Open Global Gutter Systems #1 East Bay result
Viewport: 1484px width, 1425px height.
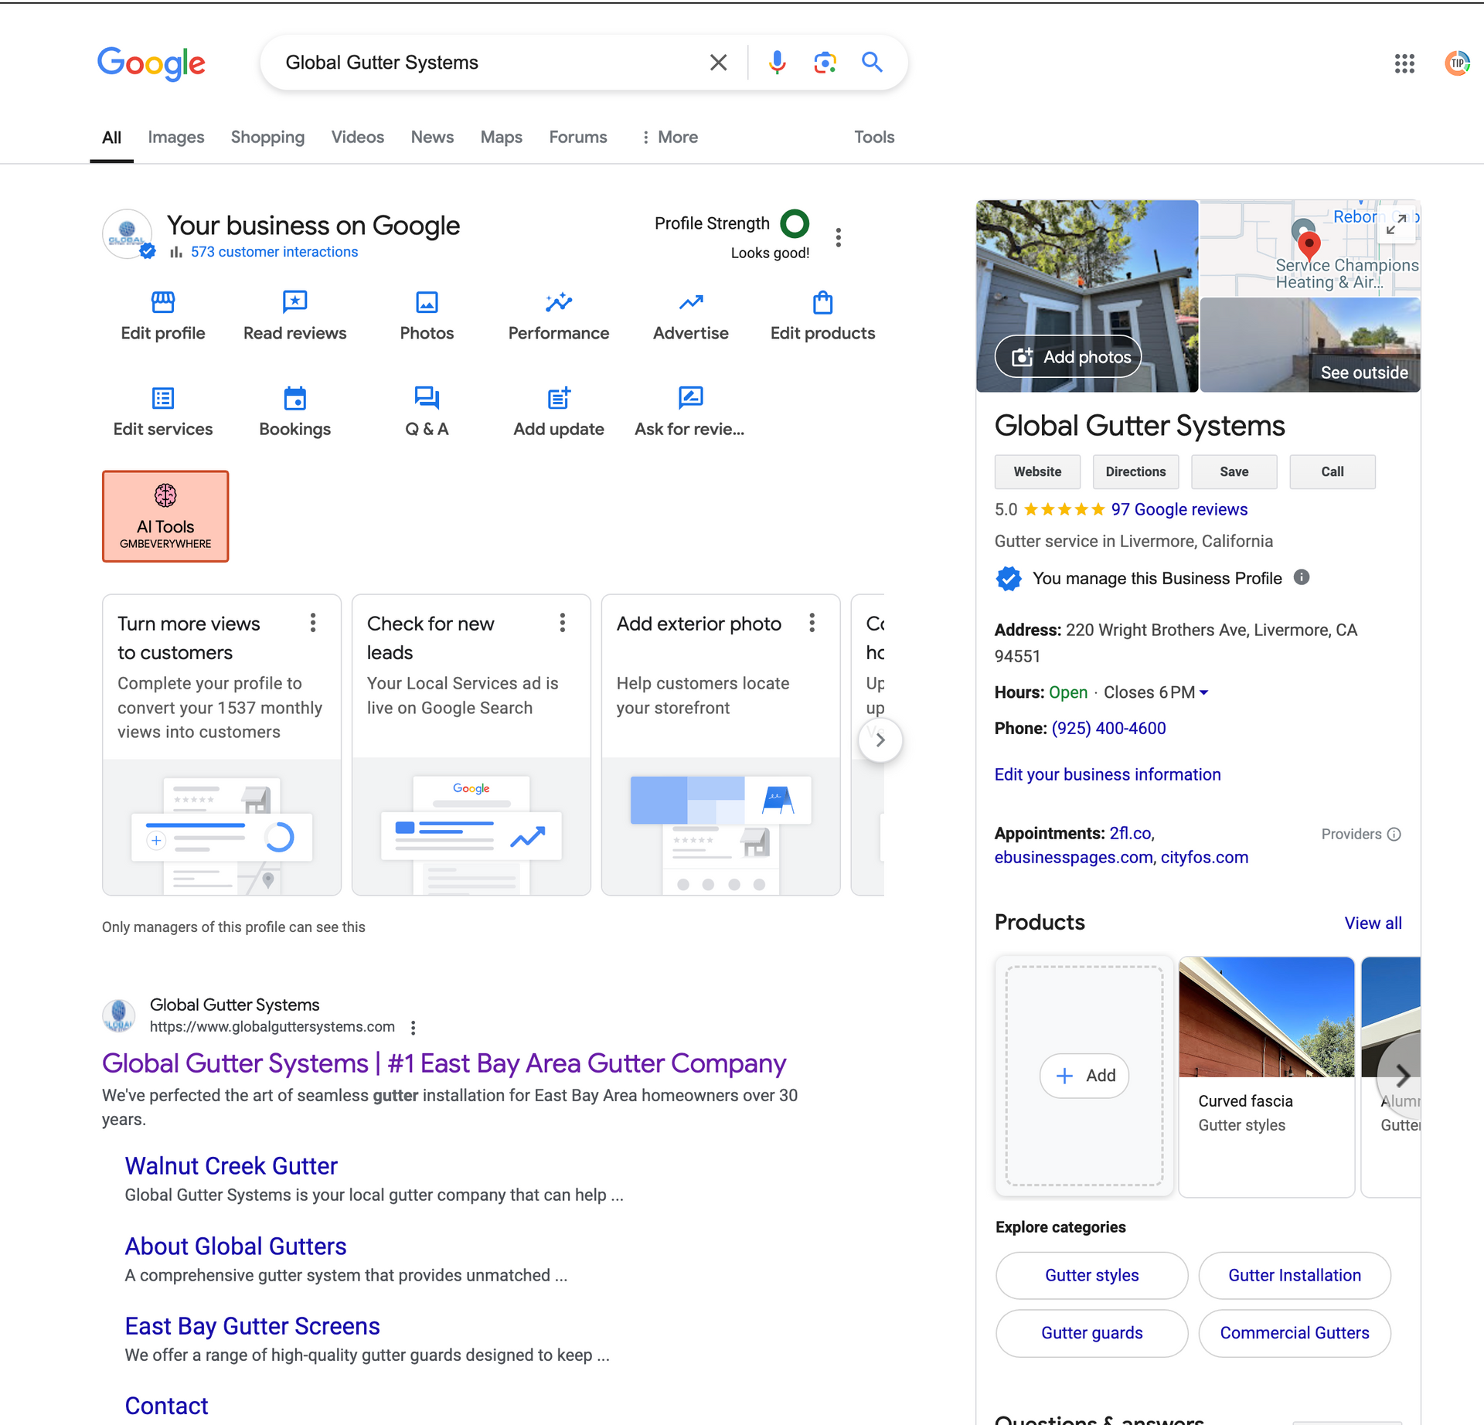pyautogui.click(x=444, y=1063)
